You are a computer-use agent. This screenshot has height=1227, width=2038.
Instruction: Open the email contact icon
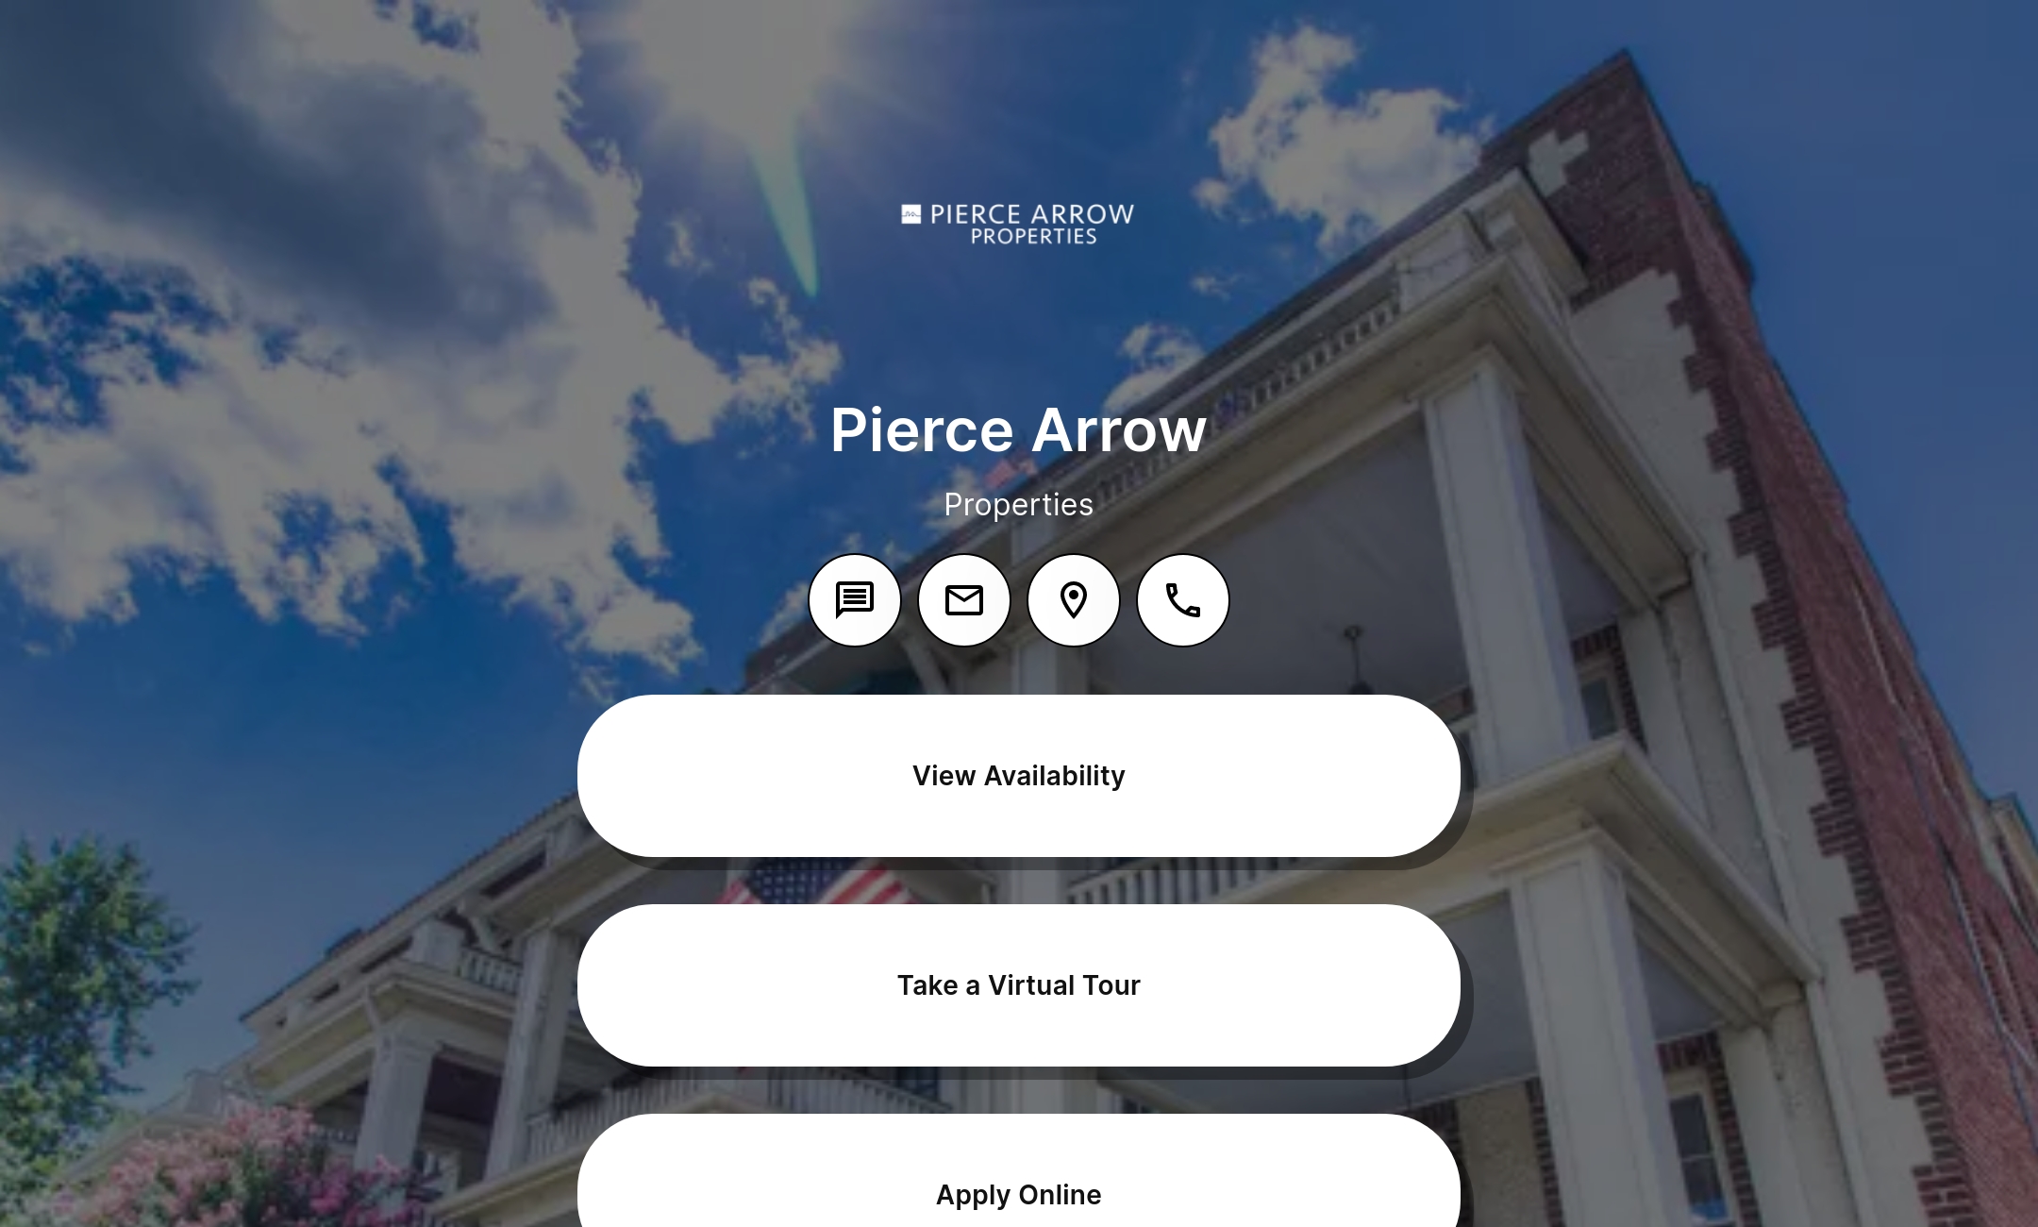[963, 599]
